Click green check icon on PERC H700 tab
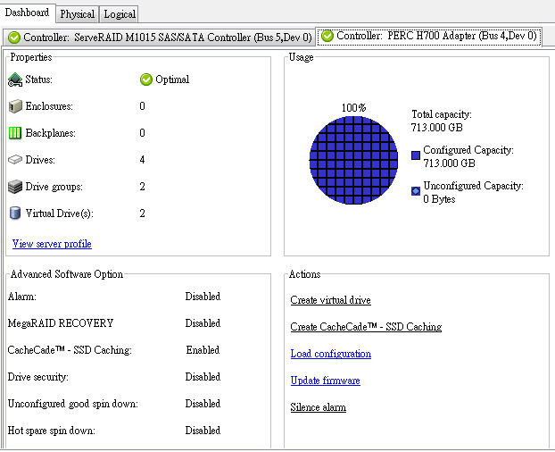This screenshot has width=555, height=452. point(327,36)
